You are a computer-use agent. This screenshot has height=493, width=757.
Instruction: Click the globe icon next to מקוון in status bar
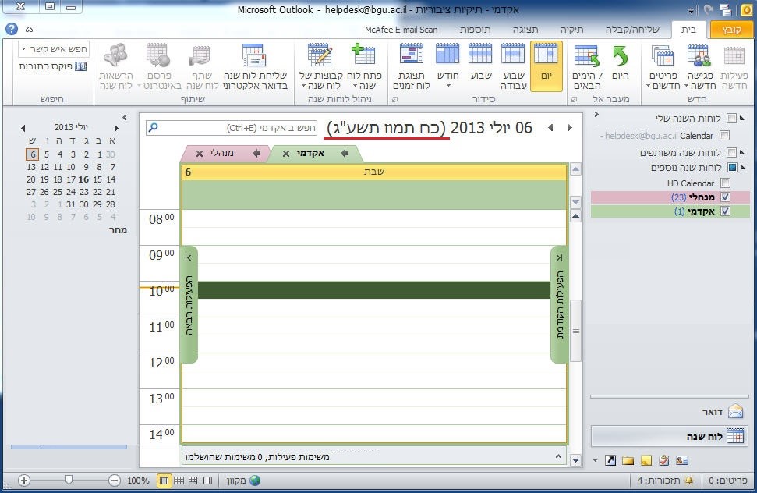point(255,481)
